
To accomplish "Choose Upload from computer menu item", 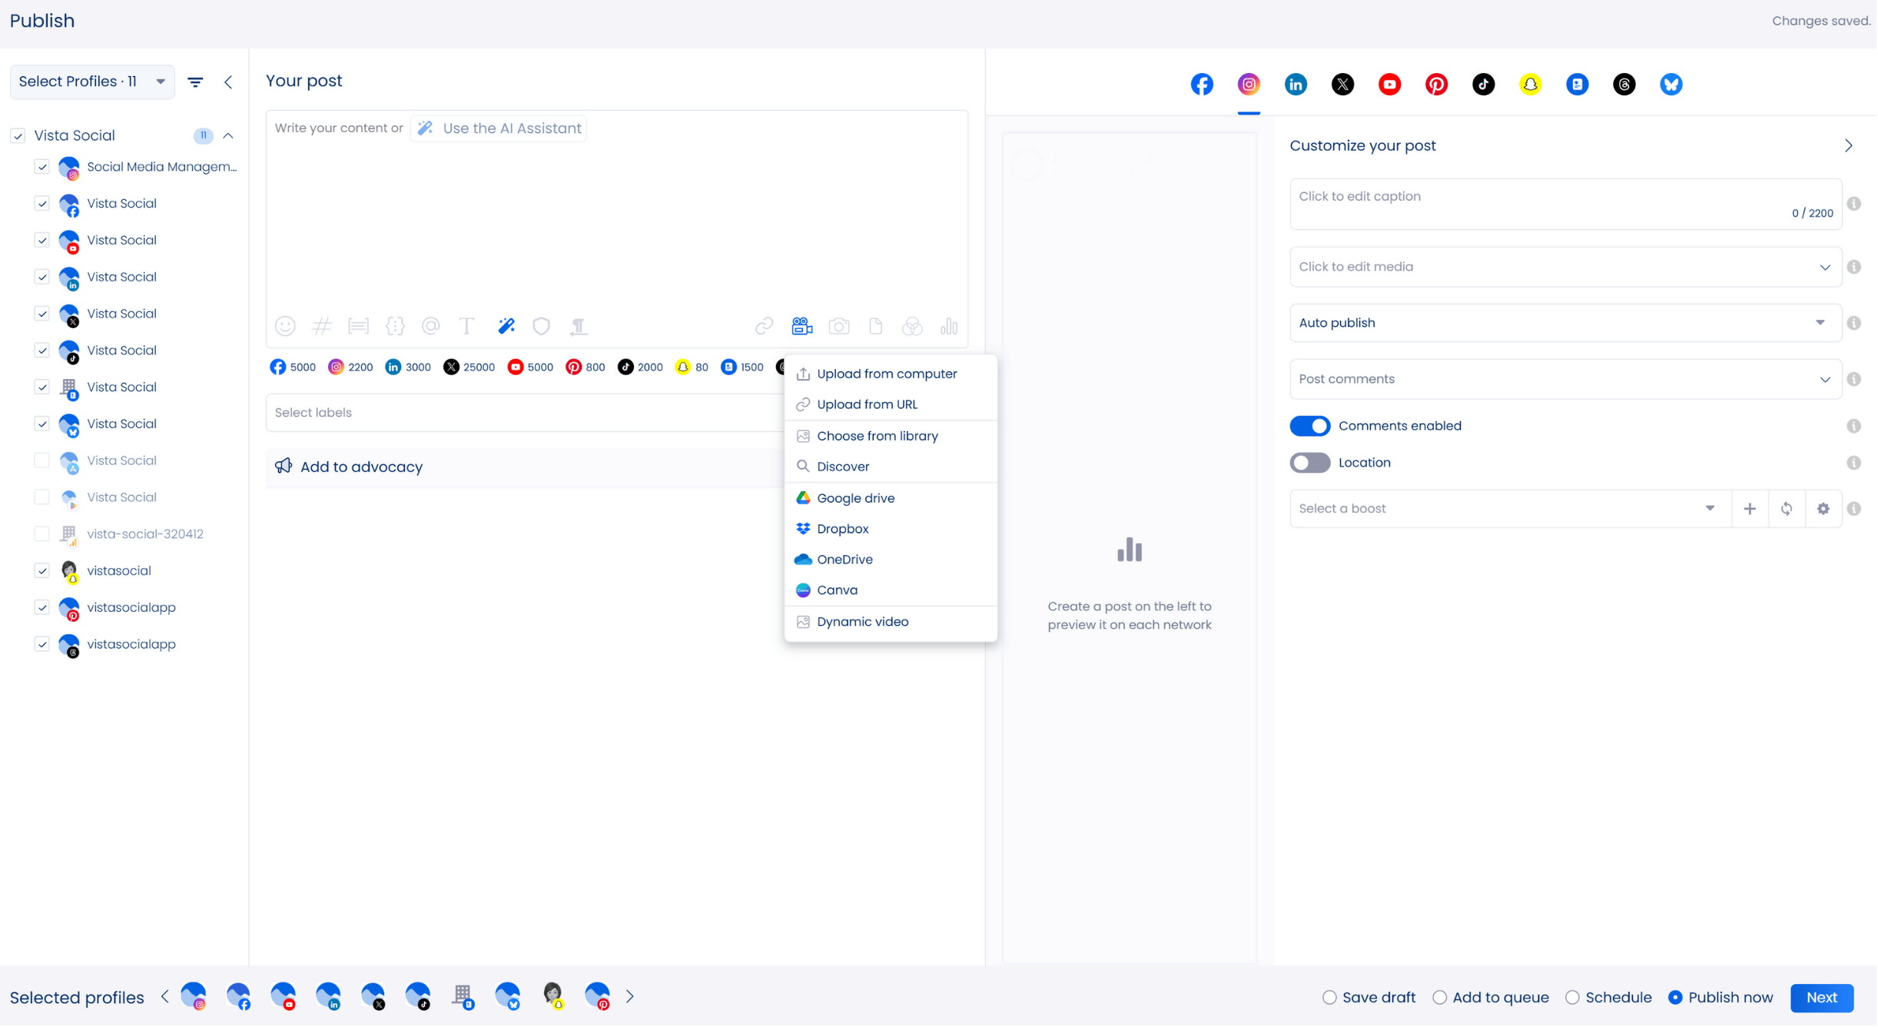I will coord(886,374).
